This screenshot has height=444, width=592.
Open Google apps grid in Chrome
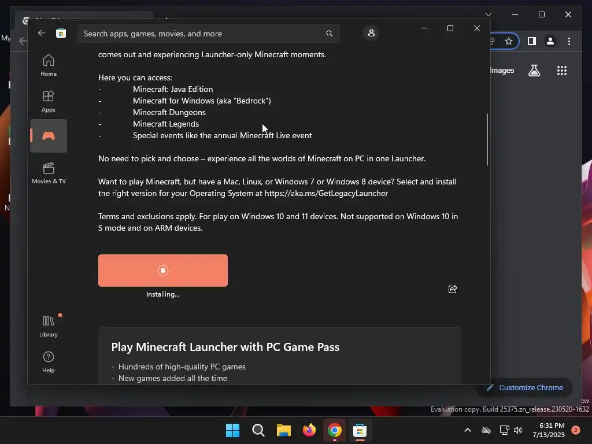[x=562, y=71]
